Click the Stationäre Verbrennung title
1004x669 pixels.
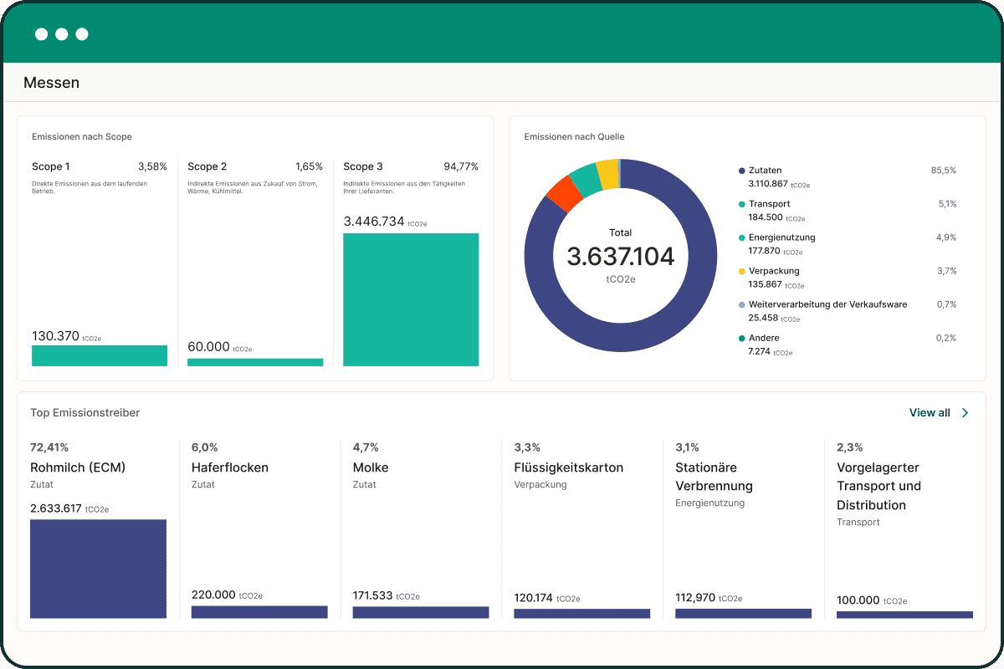[x=715, y=477]
